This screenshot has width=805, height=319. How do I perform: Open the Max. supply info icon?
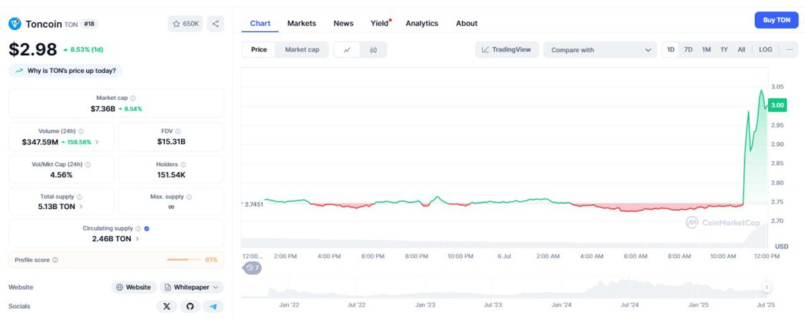click(189, 197)
